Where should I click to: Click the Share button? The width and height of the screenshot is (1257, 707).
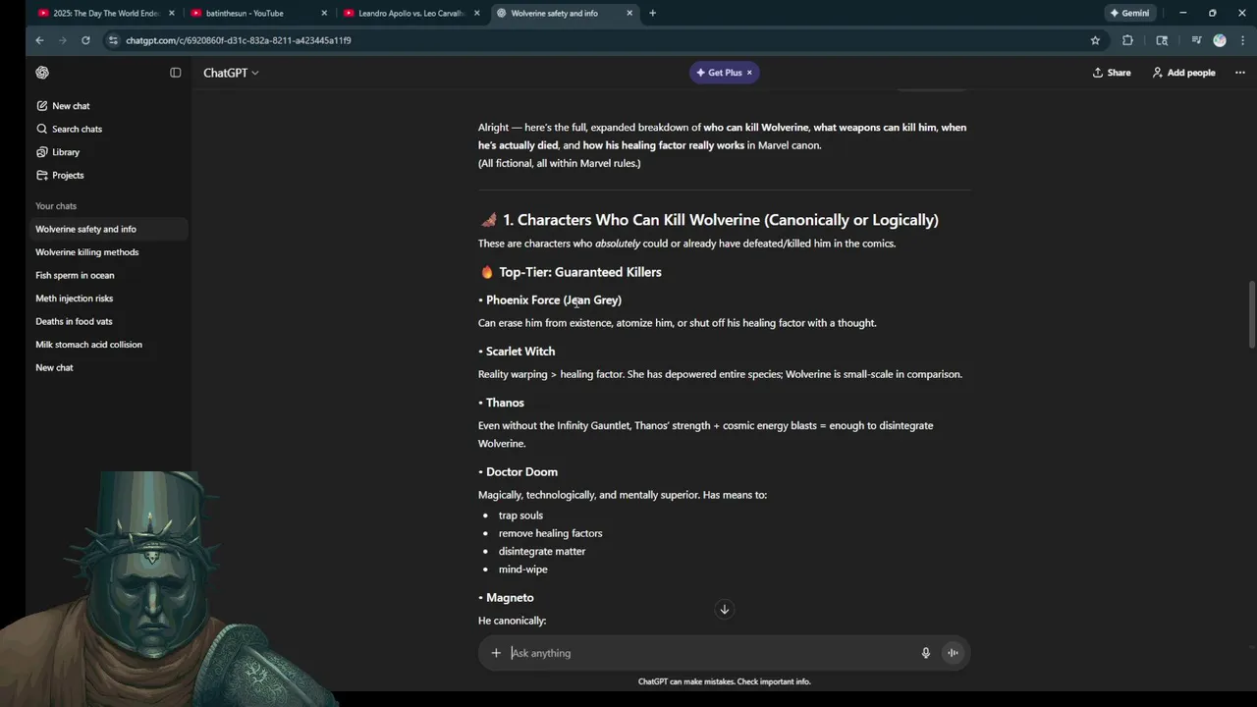pos(1112,73)
